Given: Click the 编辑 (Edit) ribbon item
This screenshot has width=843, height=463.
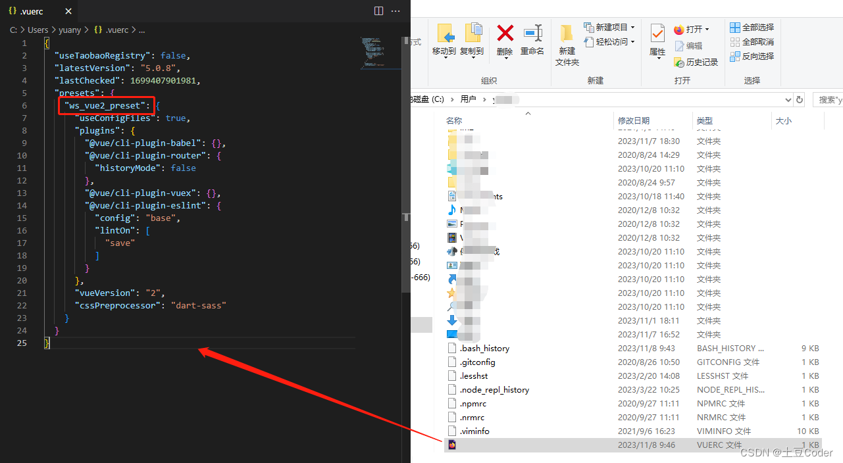Looking at the screenshot, I should click(688, 45).
